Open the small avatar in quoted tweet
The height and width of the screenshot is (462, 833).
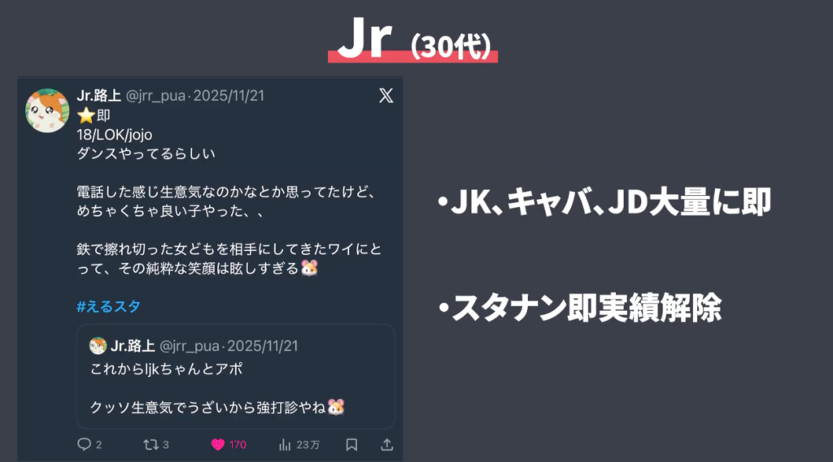click(98, 346)
